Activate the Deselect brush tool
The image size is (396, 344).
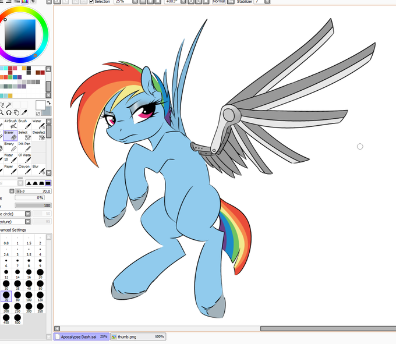38,136
